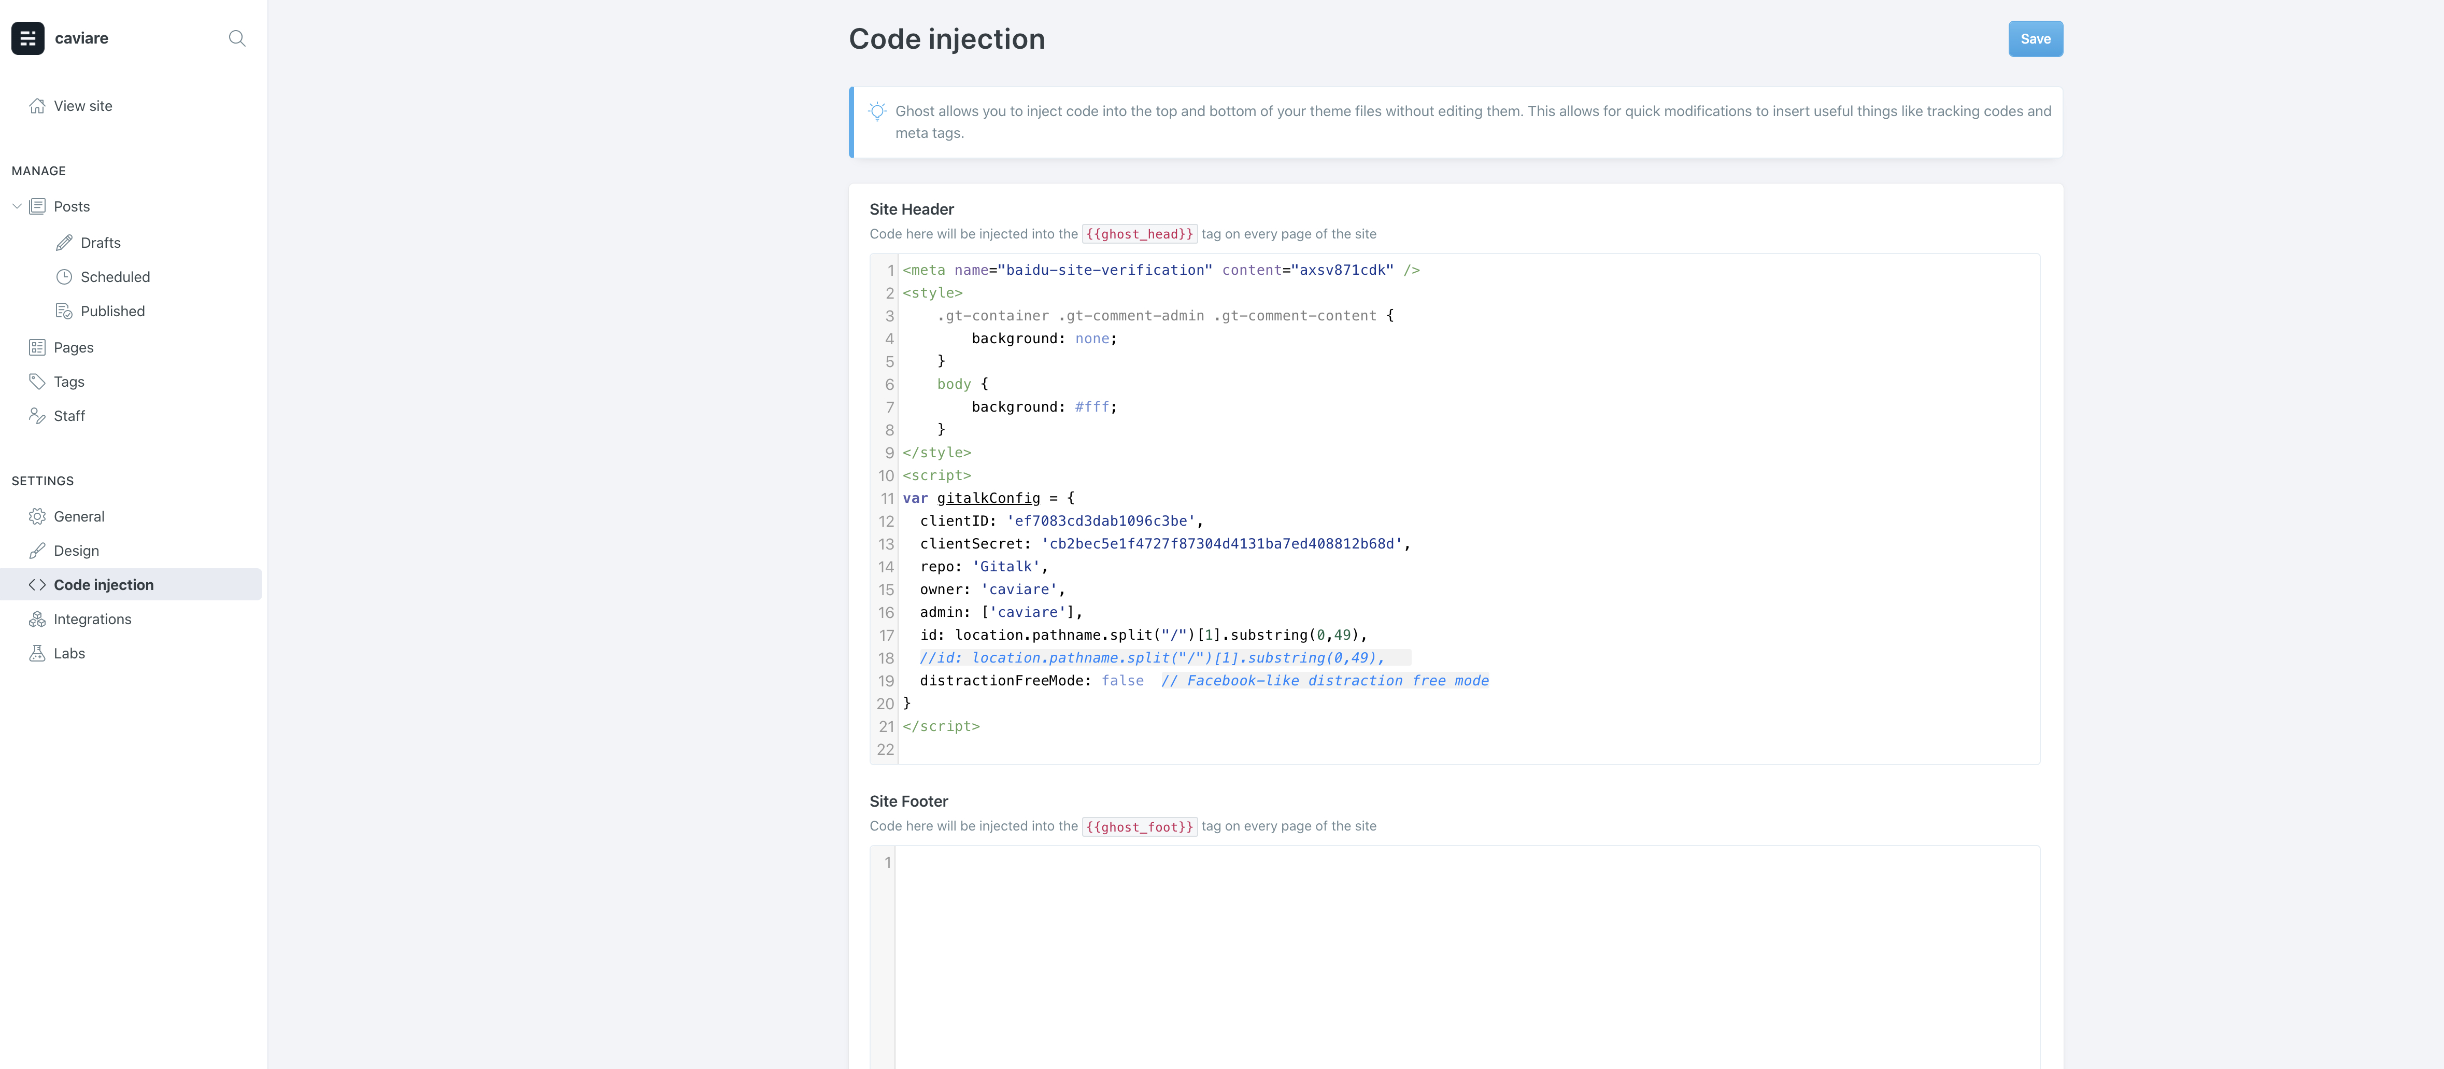Open the search magnifier icon
This screenshot has height=1069, width=2444.
(237, 38)
